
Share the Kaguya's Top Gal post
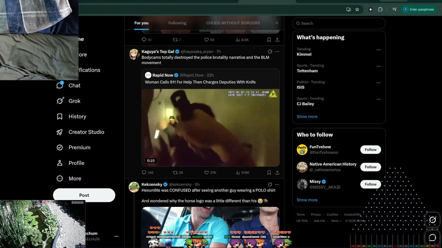pos(277,173)
